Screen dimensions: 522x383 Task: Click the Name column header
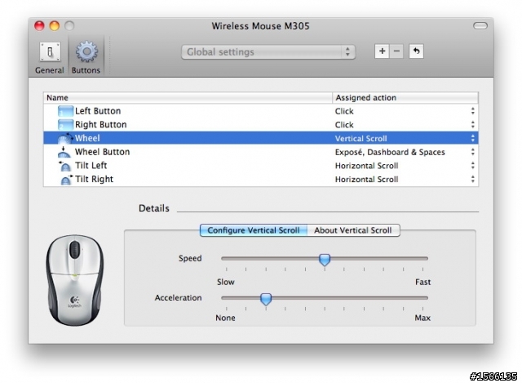point(188,98)
